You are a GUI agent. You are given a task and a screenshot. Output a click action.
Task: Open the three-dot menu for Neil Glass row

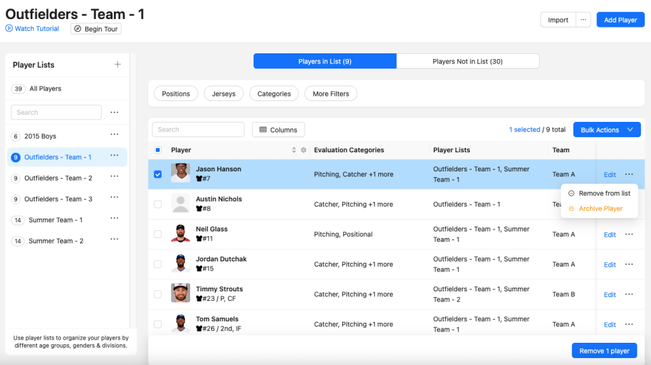[x=629, y=234]
